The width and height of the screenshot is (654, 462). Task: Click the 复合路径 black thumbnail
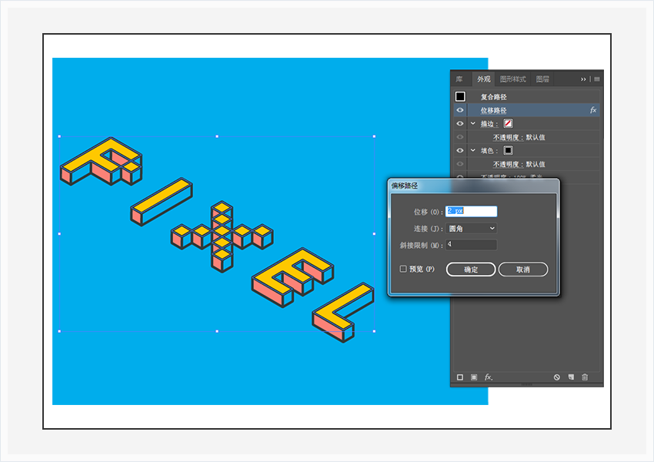tap(460, 96)
